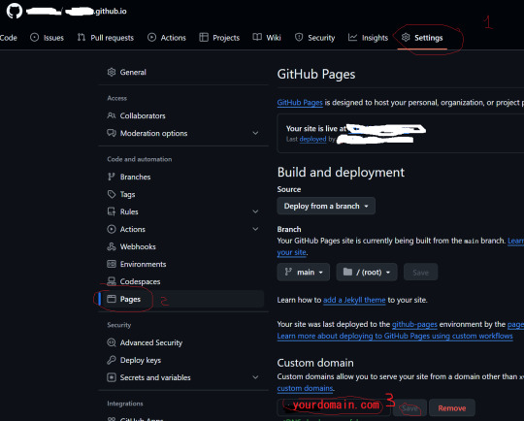Screen dimensions: 524x421
Task: Click the Pages browser icon
Action: coord(112,299)
